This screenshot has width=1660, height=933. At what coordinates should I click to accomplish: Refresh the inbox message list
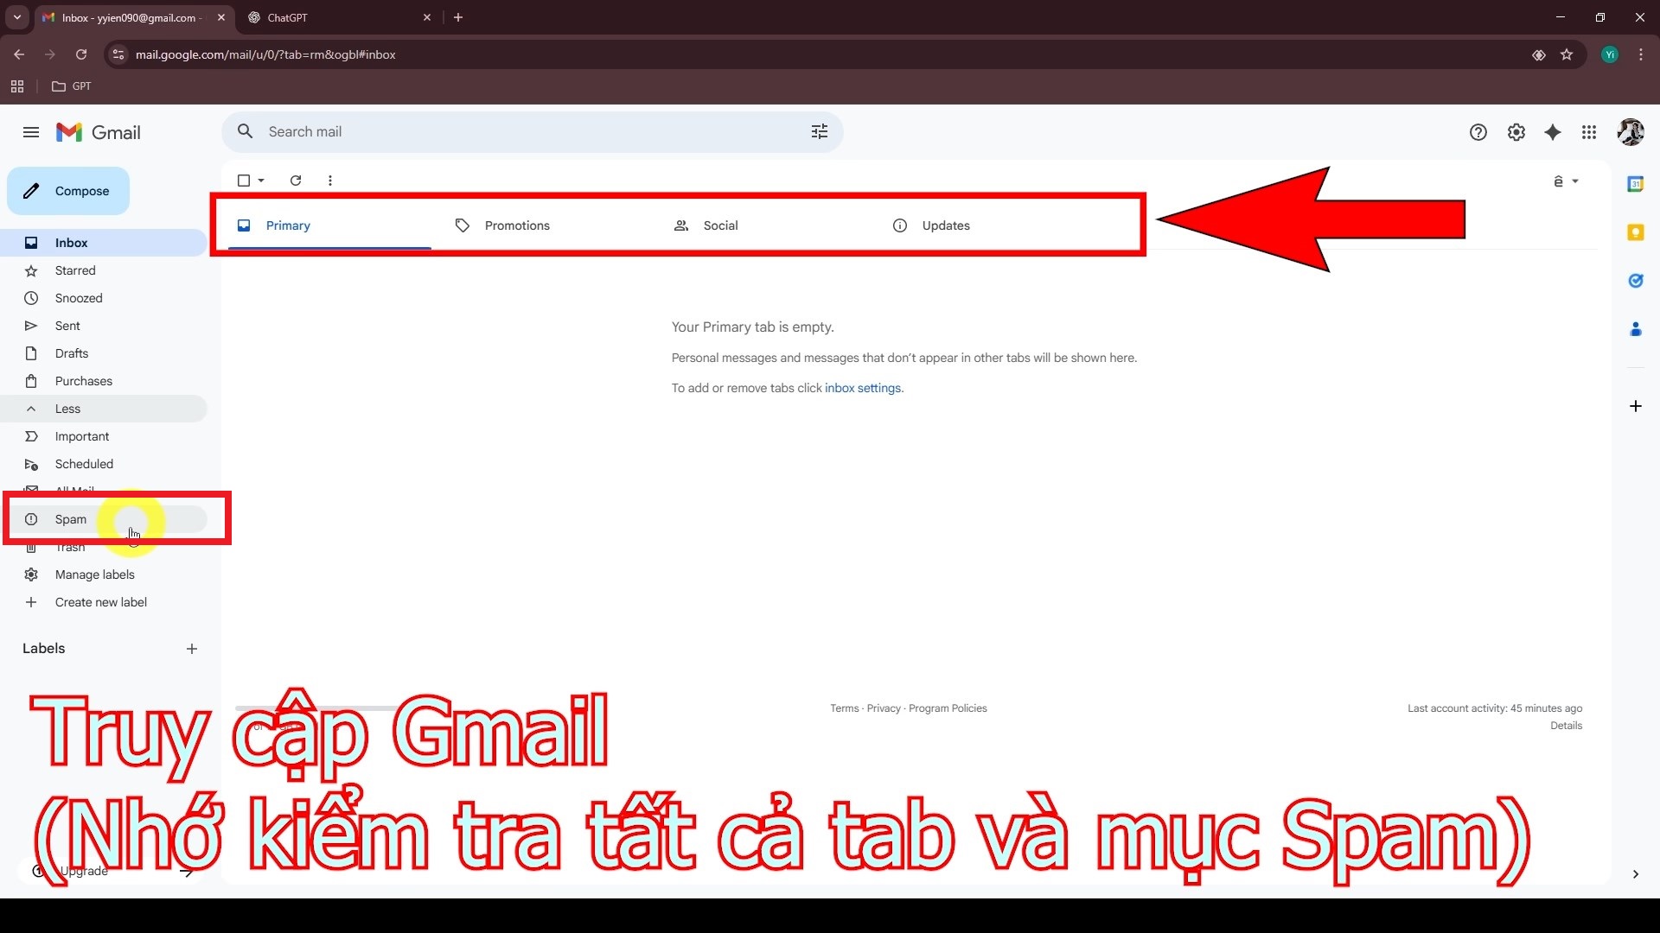click(296, 181)
